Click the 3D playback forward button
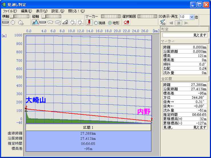The width and height of the screenshot is (211, 158). [186, 23]
